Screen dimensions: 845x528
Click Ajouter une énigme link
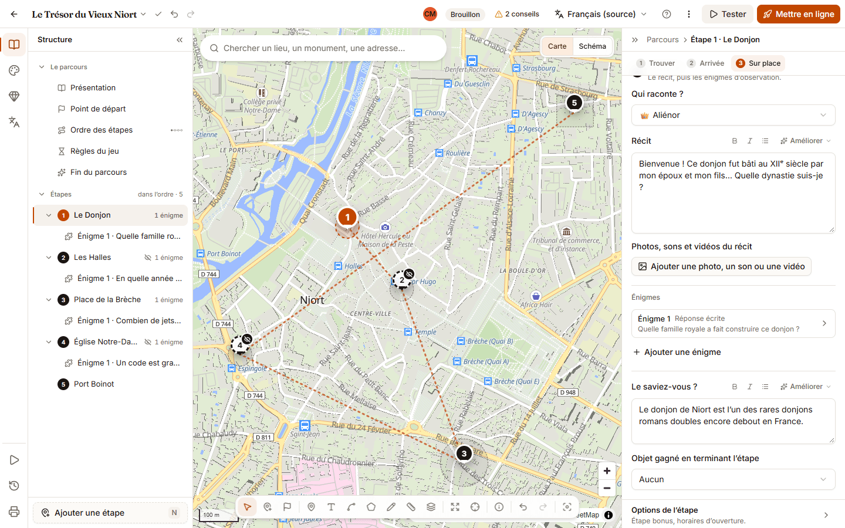(x=677, y=352)
